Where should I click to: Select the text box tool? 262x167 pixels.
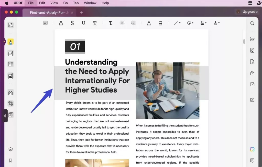[x=122, y=23]
